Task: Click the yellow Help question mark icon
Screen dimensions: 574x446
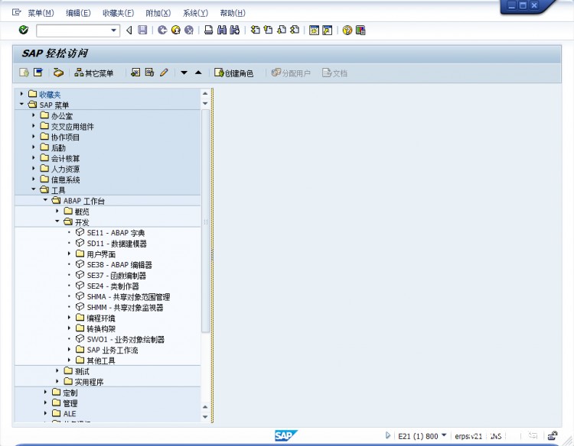Action: click(x=347, y=31)
